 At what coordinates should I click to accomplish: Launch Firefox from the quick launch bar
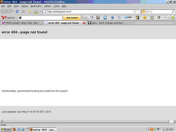14,130
